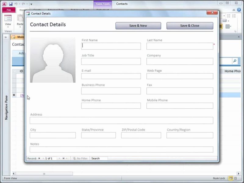Screen dimensions: 244x183
Task: Save the database from Quick Access Toolbar
Action: coord(11,4)
